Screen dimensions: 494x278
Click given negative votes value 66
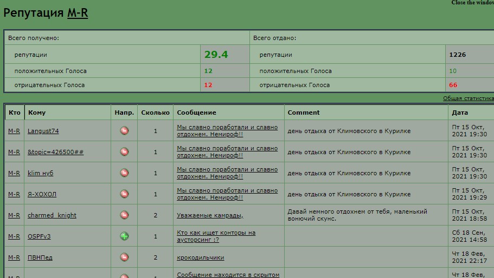coord(453,85)
